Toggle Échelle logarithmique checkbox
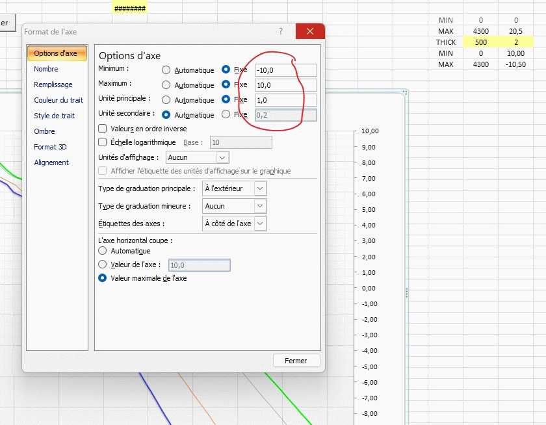The height and width of the screenshot is (425, 546). (102, 142)
